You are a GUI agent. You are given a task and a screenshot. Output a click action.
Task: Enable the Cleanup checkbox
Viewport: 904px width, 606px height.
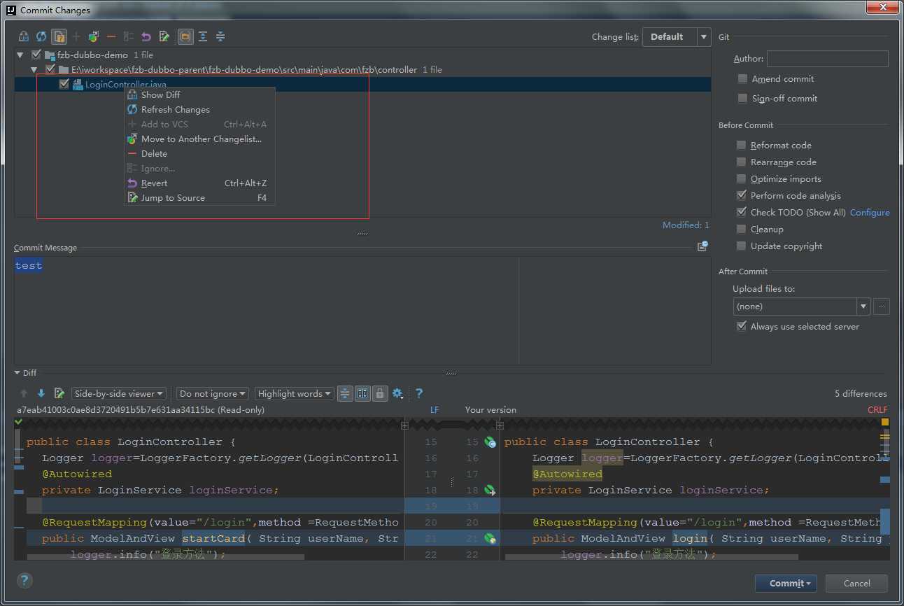[x=741, y=229]
